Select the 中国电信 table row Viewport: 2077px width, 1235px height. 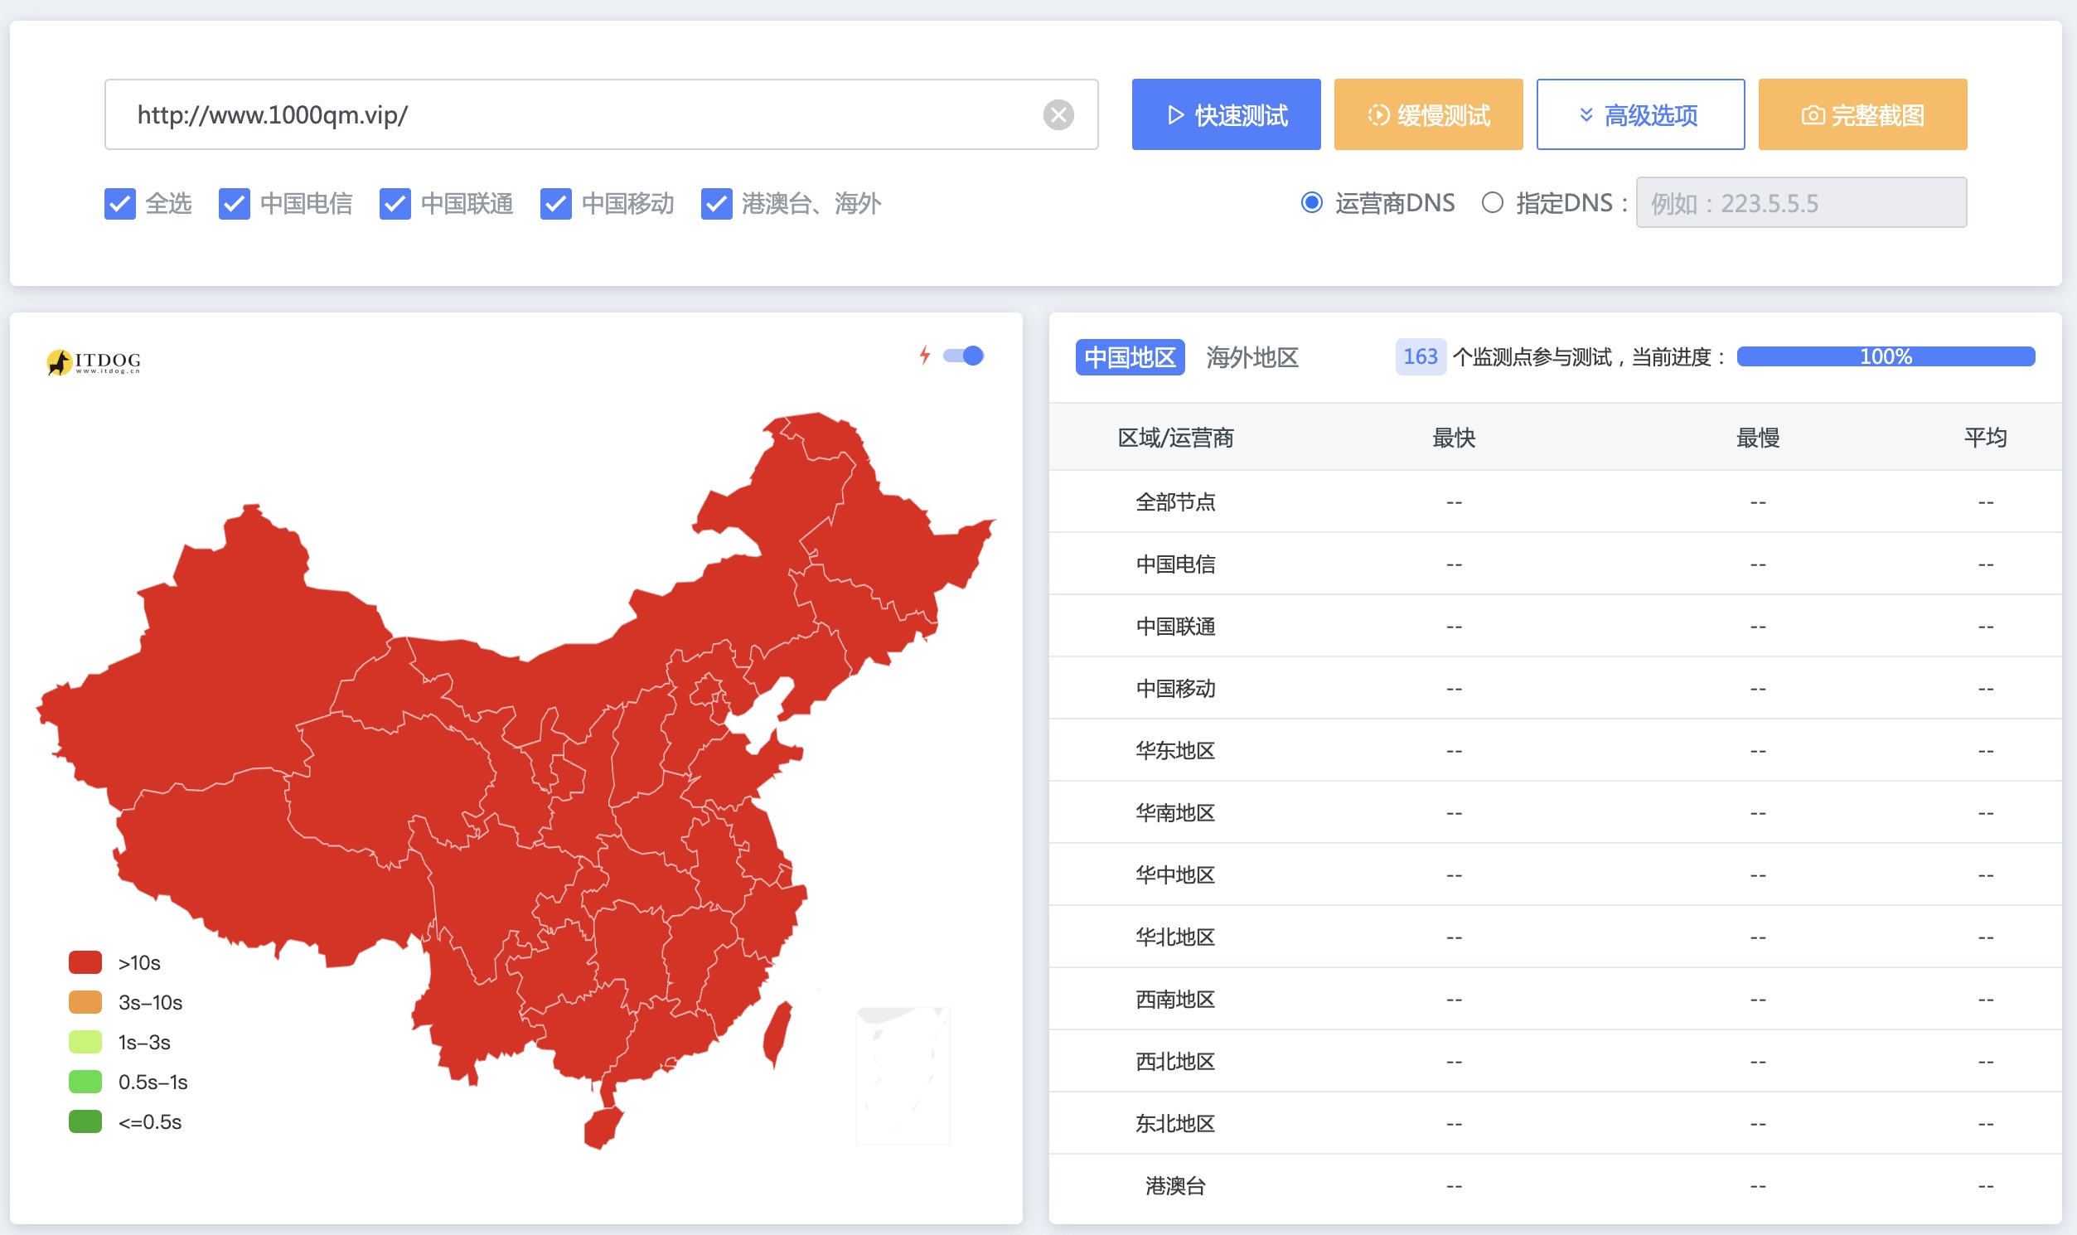tap(1555, 564)
